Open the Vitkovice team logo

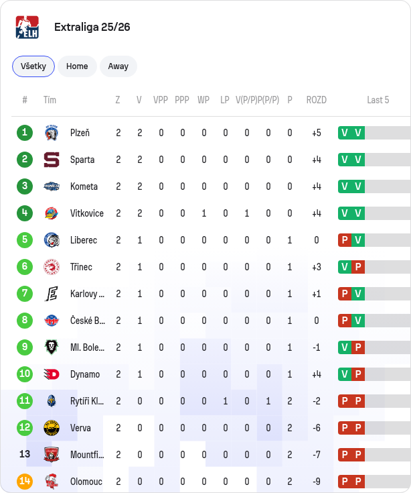pos(52,213)
